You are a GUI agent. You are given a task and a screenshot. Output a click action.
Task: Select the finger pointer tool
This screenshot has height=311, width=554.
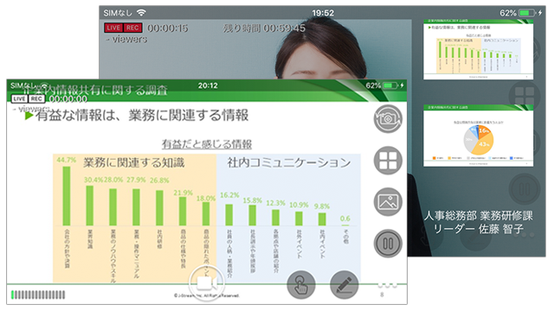click(301, 285)
